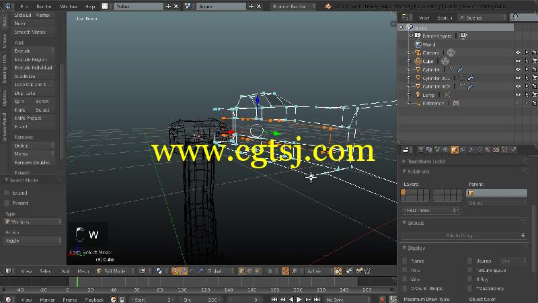Click the wrench modifier icon beside Cylinder.001
The width and height of the screenshot is (538, 303).
coord(471,78)
